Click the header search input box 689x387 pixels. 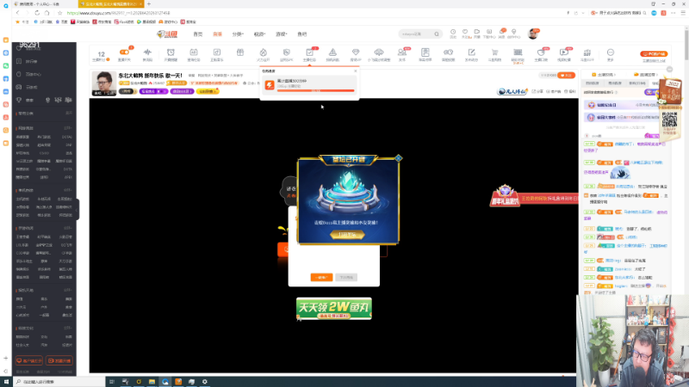pyautogui.click(x=415, y=34)
